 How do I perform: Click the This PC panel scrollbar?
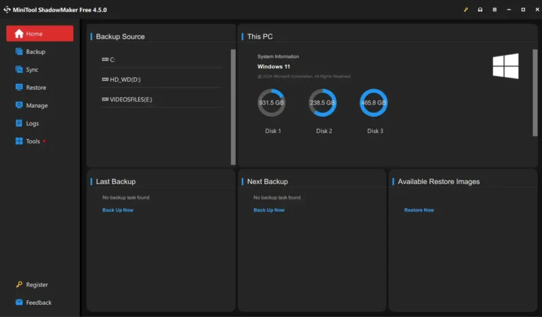pos(535,93)
